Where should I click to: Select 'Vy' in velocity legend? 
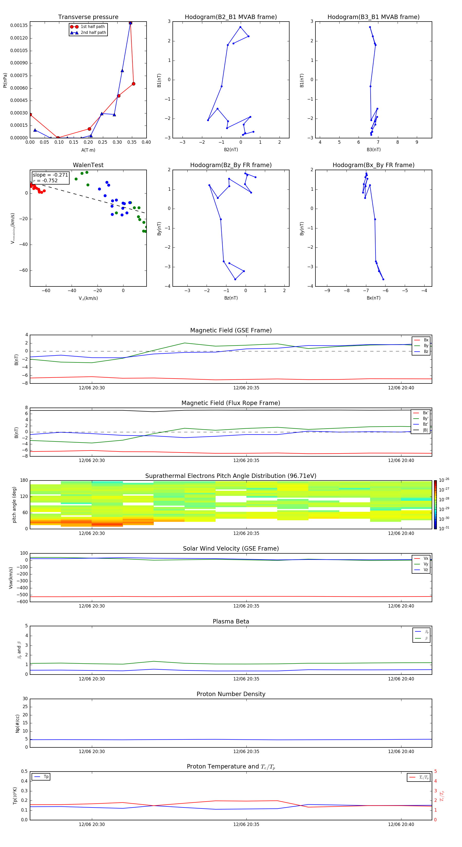pyautogui.click(x=421, y=564)
